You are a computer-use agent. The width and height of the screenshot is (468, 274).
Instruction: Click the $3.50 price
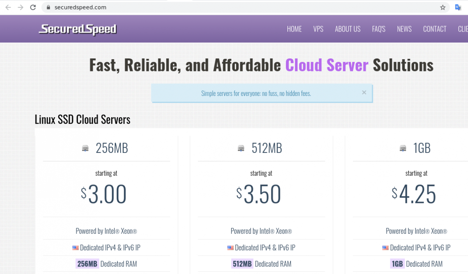coord(259,194)
